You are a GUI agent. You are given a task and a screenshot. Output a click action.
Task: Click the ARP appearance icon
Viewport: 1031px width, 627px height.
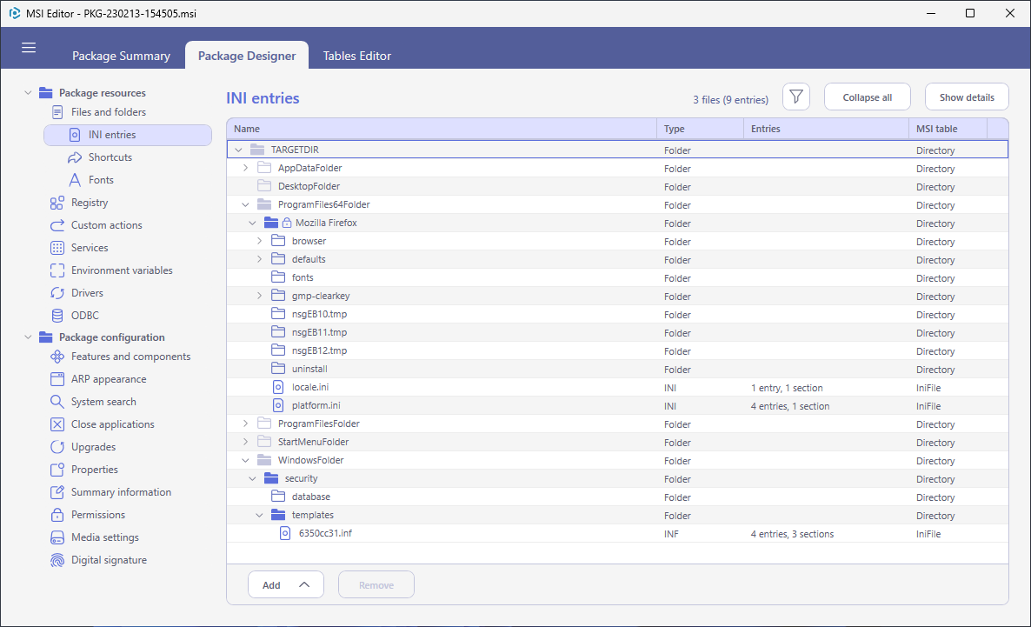coord(57,379)
